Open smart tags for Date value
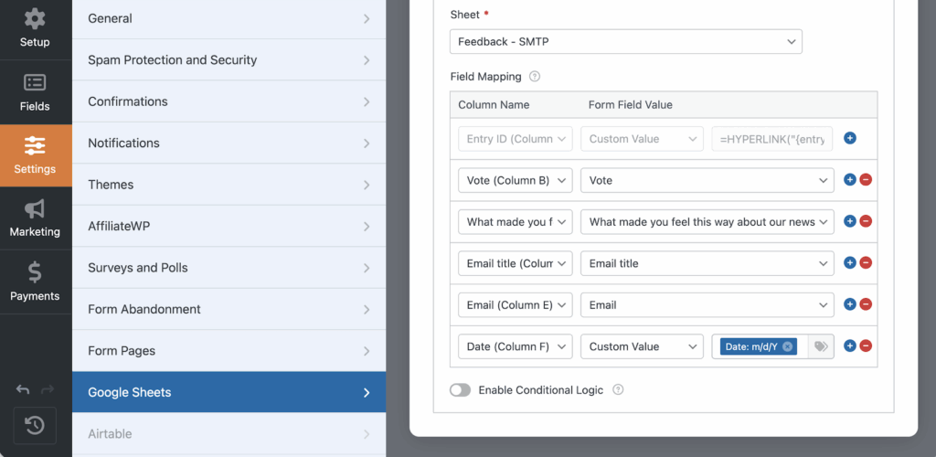This screenshot has height=457, width=936. [x=821, y=346]
